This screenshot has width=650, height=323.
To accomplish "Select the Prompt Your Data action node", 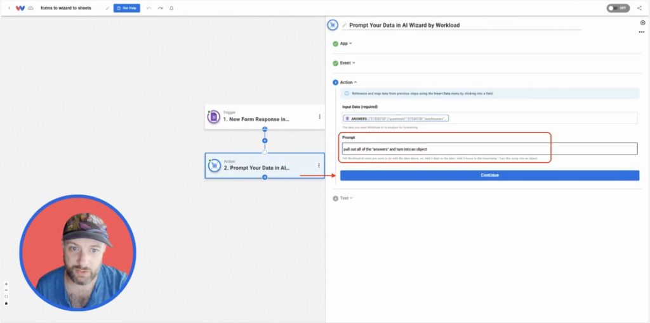I will pos(265,165).
